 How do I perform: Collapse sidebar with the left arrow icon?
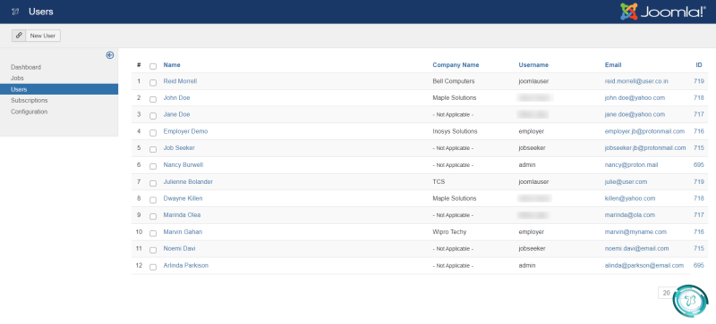tap(109, 55)
